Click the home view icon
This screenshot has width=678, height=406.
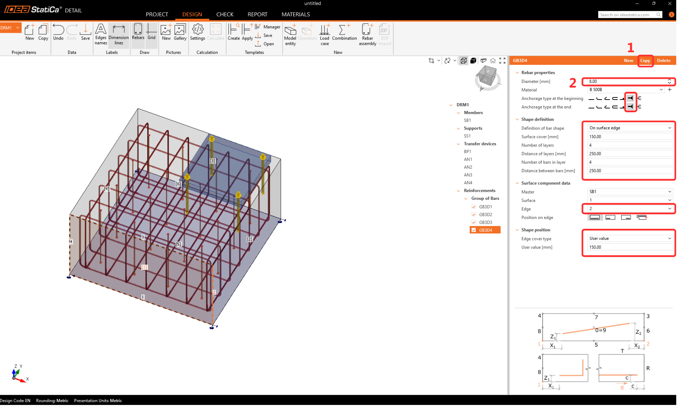click(493, 61)
